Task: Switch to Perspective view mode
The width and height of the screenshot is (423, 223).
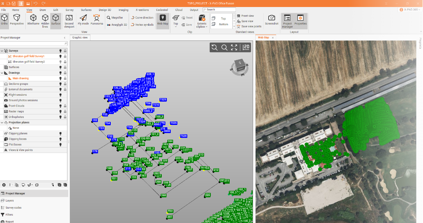Action: pos(17,20)
